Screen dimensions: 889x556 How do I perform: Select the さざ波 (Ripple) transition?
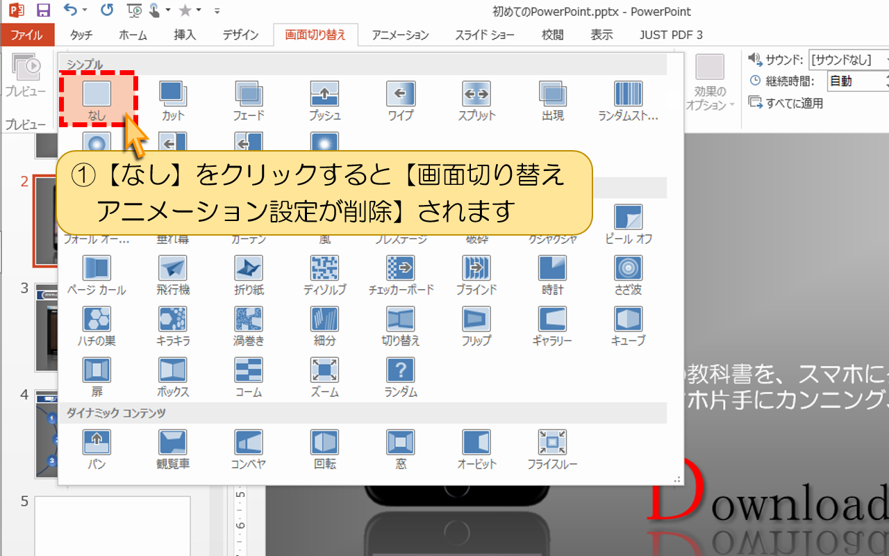(x=629, y=275)
